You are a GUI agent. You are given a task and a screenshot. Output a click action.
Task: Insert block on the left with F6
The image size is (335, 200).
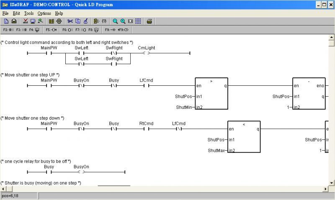[x=67, y=30]
